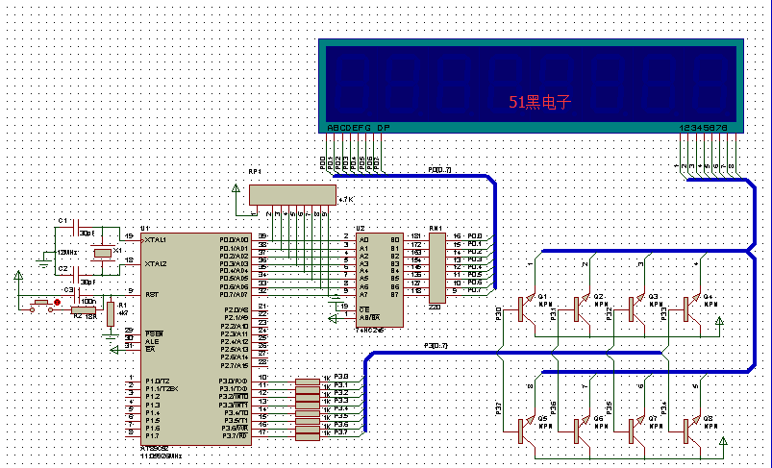This screenshot has width=772, height=468.
Task: Toggle the red latch dot on reset button
Action: 57,302
